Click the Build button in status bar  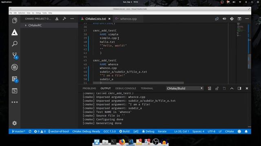(124, 131)
